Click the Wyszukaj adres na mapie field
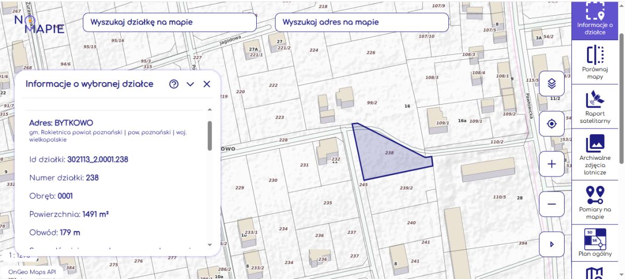The height and width of the screenshot is (279, 625). pos(361,22)
